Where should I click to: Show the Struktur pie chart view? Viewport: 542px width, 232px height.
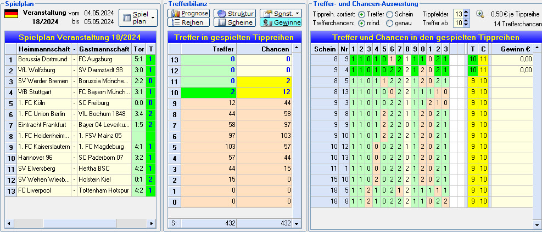point(235,14)
